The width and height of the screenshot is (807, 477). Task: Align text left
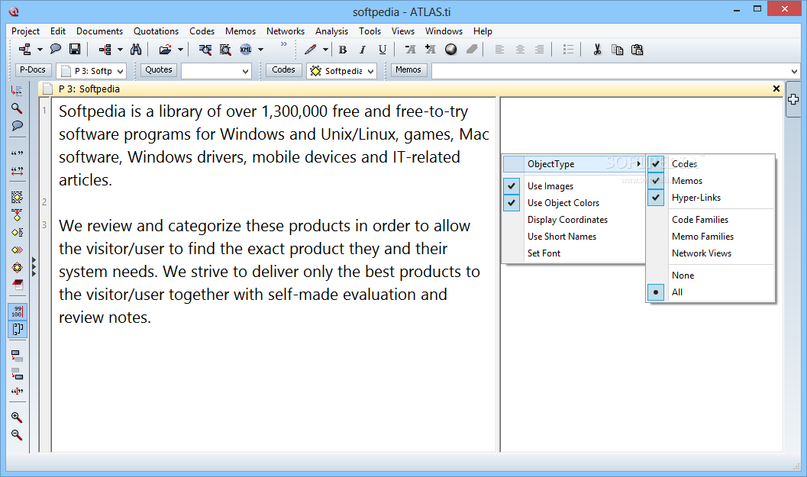pos(499,50)
